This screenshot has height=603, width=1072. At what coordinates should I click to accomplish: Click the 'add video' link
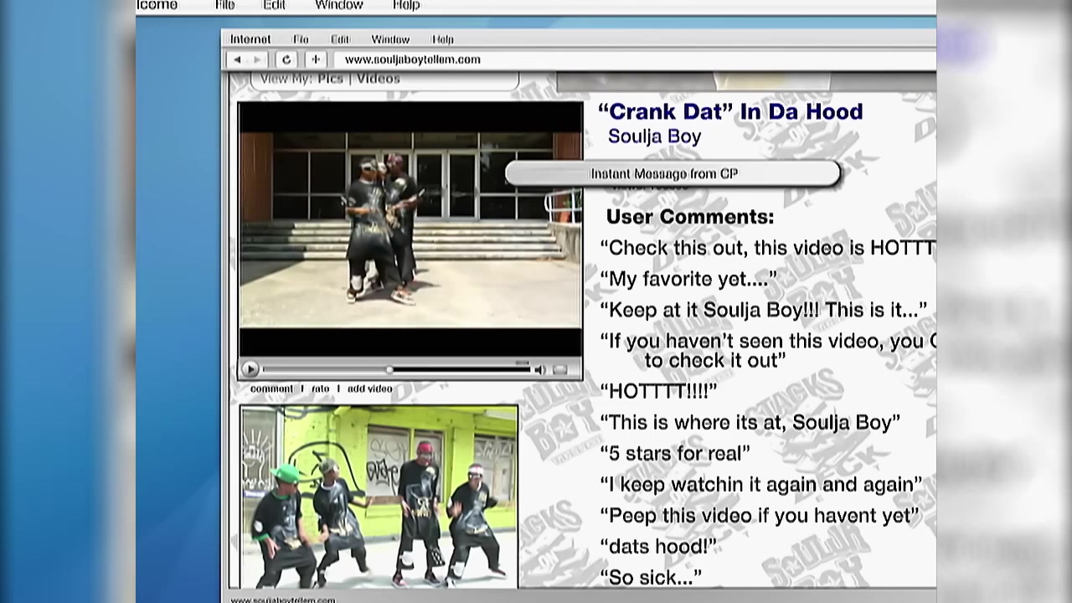[369, 389]
